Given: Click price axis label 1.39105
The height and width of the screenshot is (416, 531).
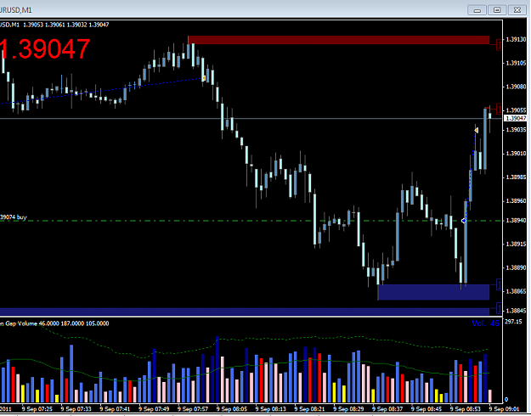Looking at the screenshot, I should tap(516, 64).
